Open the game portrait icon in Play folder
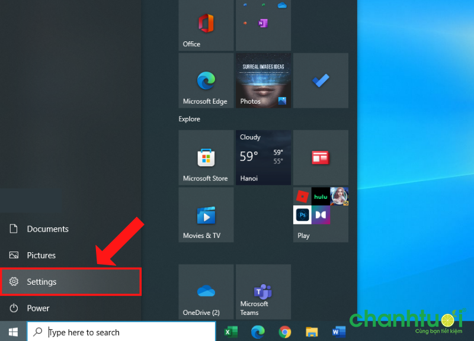 339,197
